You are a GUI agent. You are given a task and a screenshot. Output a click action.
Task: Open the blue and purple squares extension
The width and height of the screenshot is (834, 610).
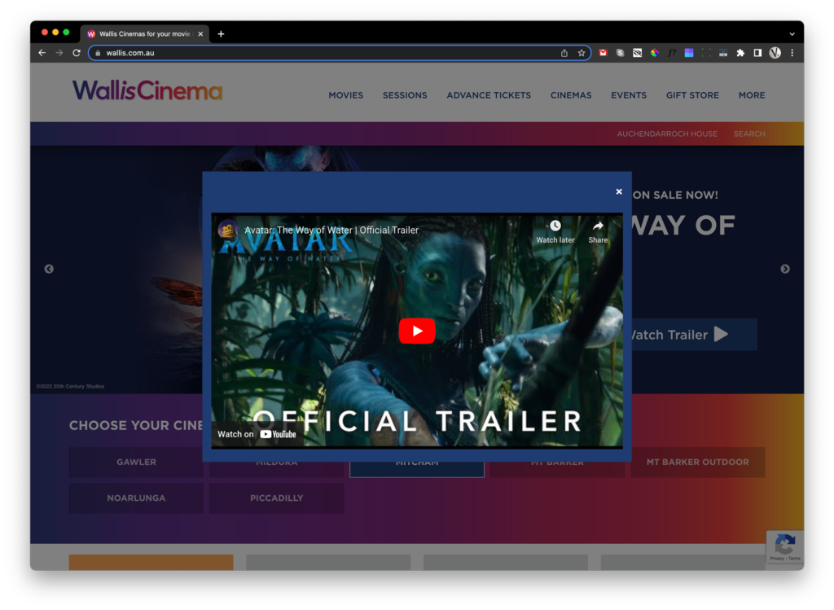(689, 53)
